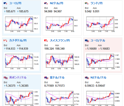The height and width of the screenshot is (106, 124).
Task: Click the Swiss franc/Yen flag icon
Action: click(x=46, y=40)
